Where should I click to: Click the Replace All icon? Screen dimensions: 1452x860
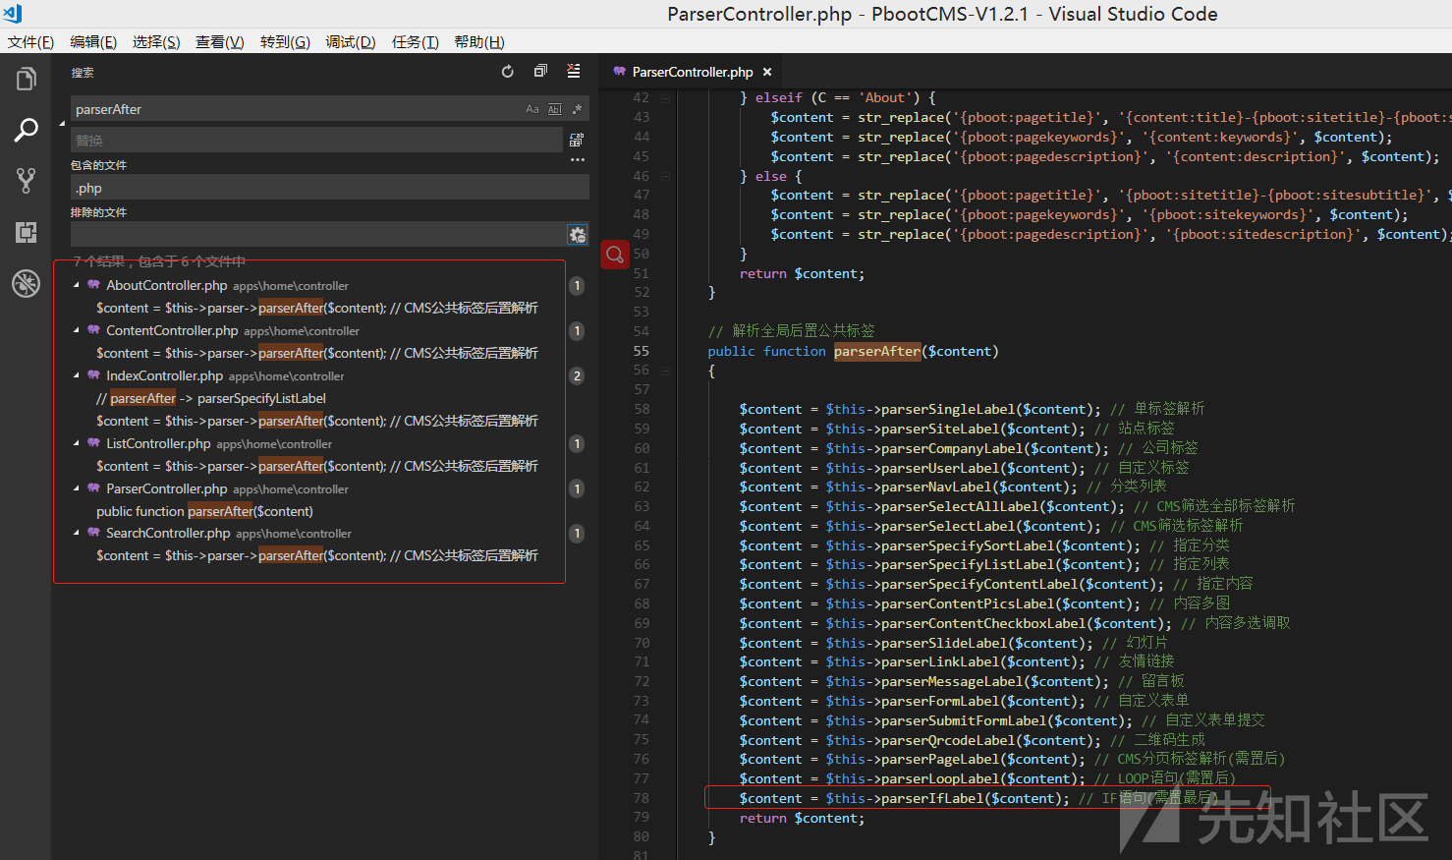coord(577,141)
